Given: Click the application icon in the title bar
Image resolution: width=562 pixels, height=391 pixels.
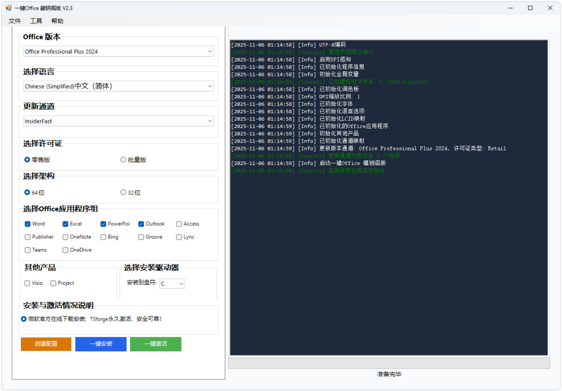Looking at the screenshot, I should [9, 8].
